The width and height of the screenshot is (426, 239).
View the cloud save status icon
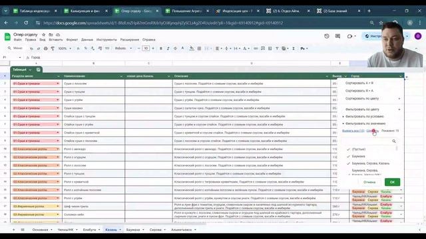(58, 35)
